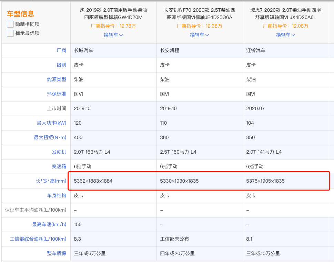Click the 厂商 row label link
The height and width of the screenshot is (262, 334).
click(61, 50)
